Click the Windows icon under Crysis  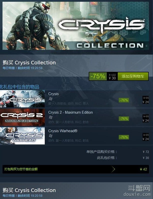(51, 99)
